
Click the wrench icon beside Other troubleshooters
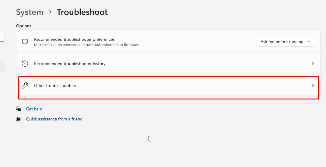25,85
